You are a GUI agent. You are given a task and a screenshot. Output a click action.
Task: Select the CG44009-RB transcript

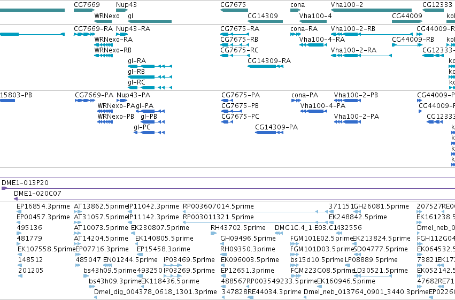407,45
